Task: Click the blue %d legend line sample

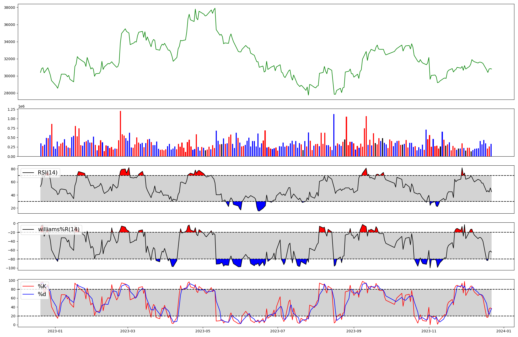Action: [28, 294]
